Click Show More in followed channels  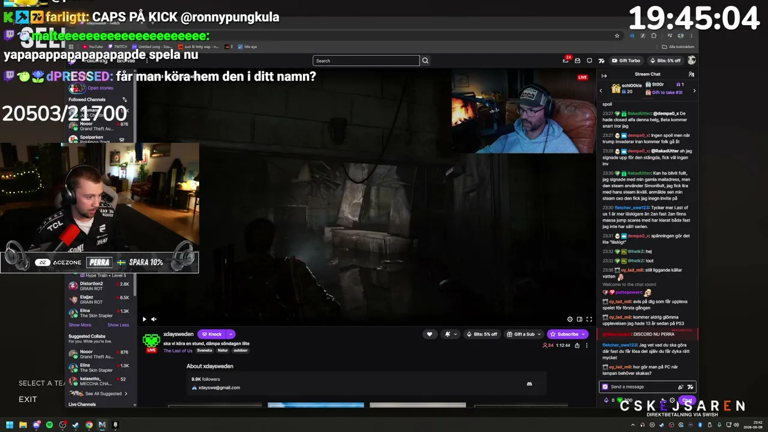(x=80, y=325)
